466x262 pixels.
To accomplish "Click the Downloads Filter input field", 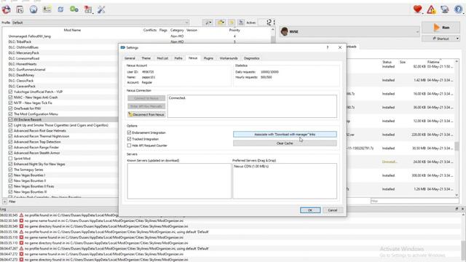I will click(x=415, y=201).
